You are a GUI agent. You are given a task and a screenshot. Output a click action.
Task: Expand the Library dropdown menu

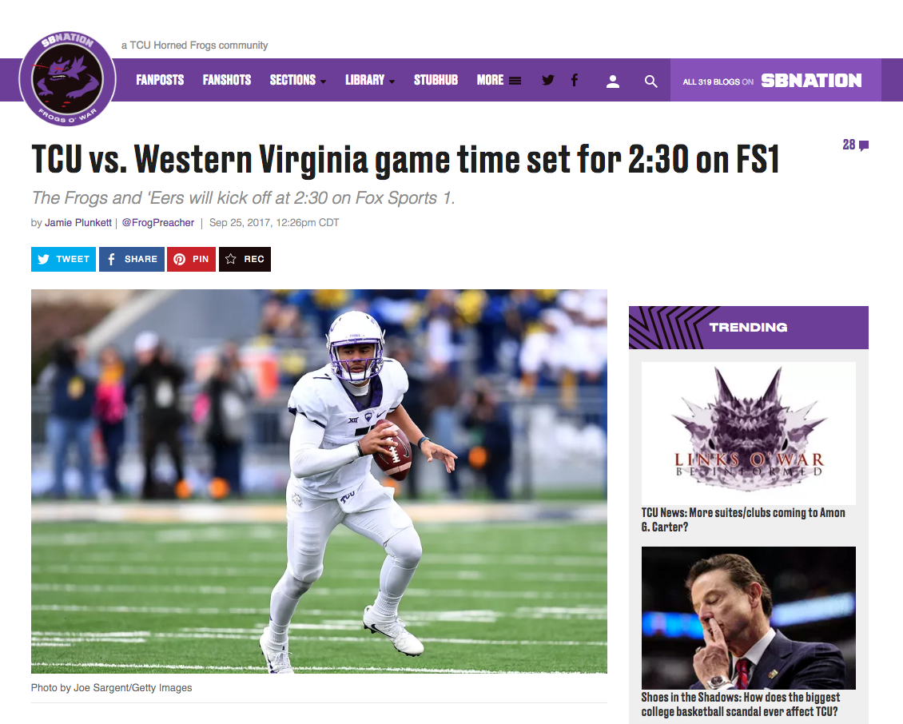click(370, 80)
